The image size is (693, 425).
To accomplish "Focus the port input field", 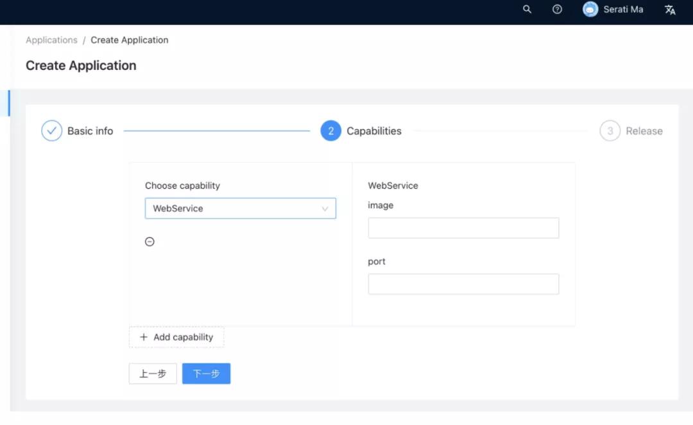I will [x=463, y=284].
